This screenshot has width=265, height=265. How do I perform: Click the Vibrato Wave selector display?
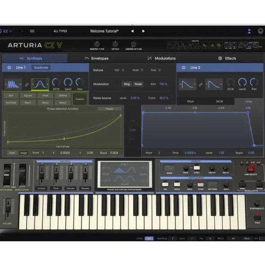(x=169, y=168)
